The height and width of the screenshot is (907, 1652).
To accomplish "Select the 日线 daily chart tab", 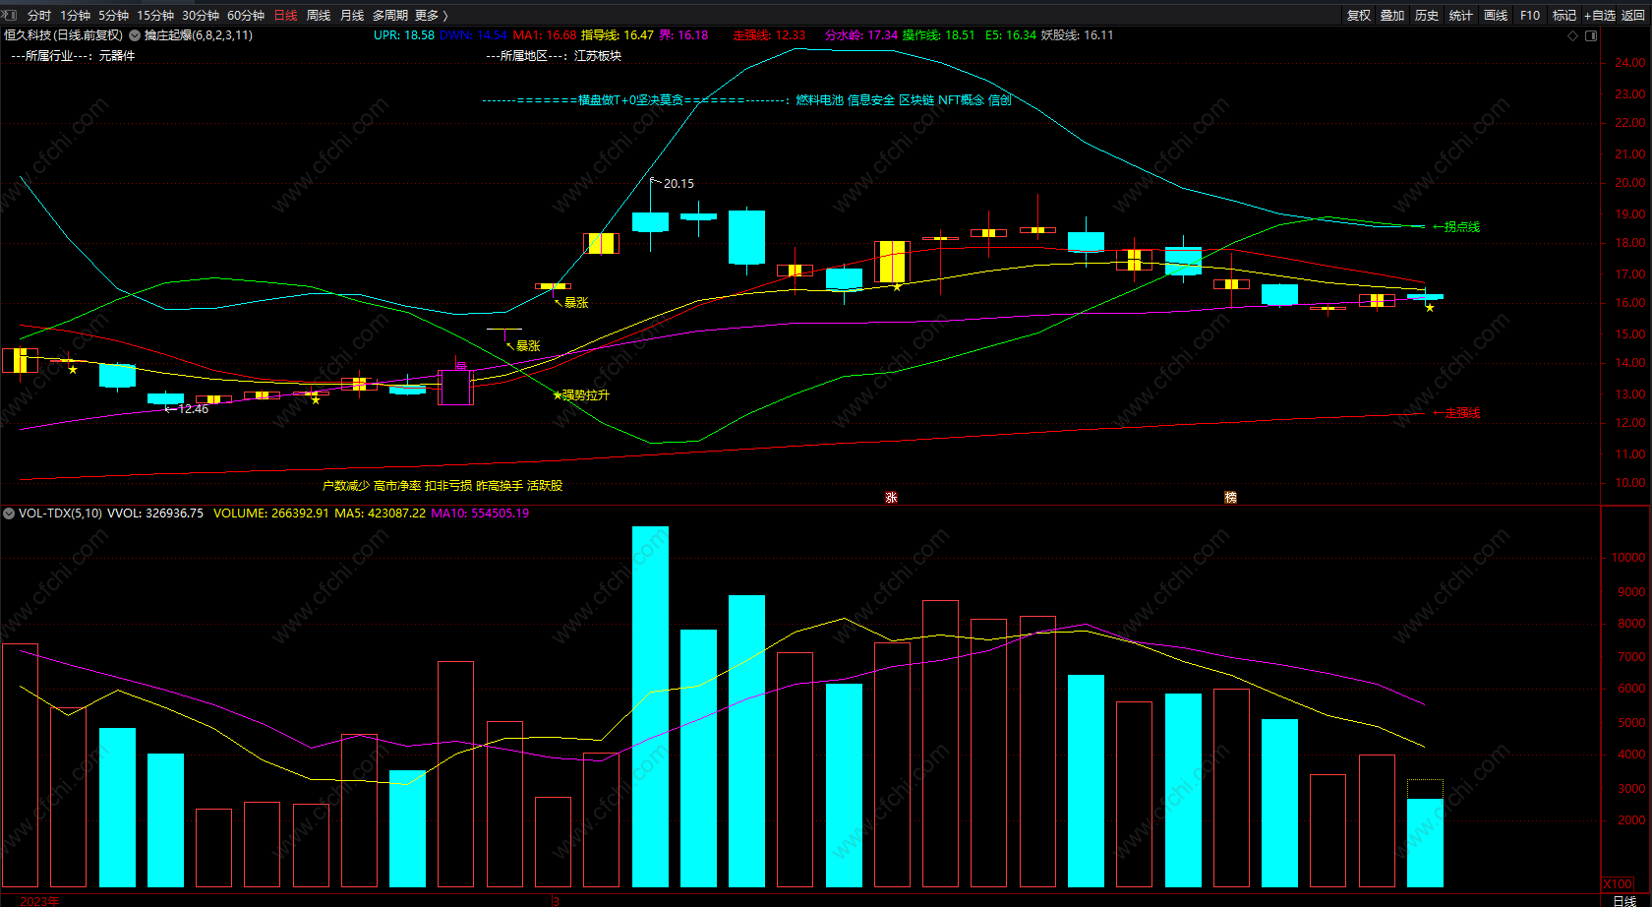I will point(285,16).
